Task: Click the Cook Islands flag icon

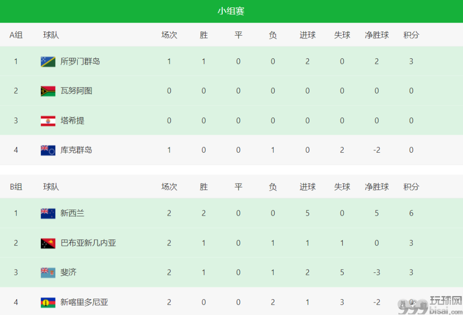Action: [x=48, y=150]
